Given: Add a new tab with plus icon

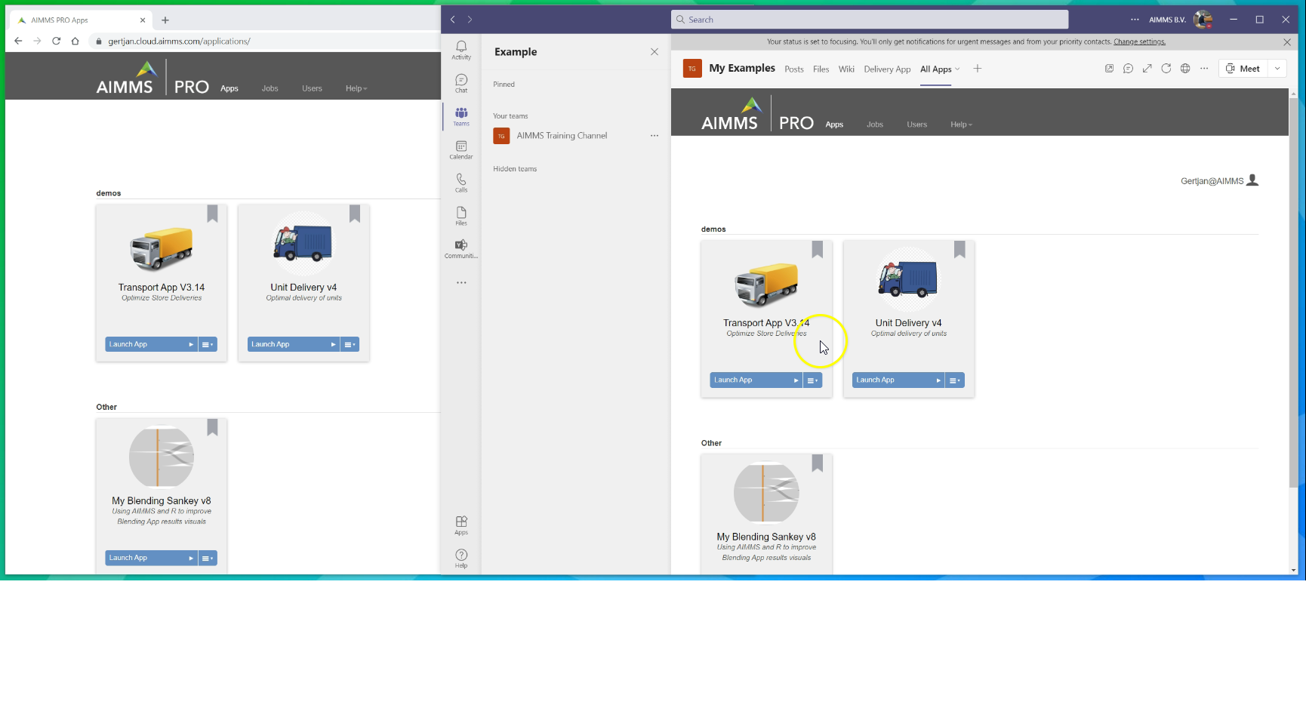Looking at the screenshot, I should tap(978, 69).
